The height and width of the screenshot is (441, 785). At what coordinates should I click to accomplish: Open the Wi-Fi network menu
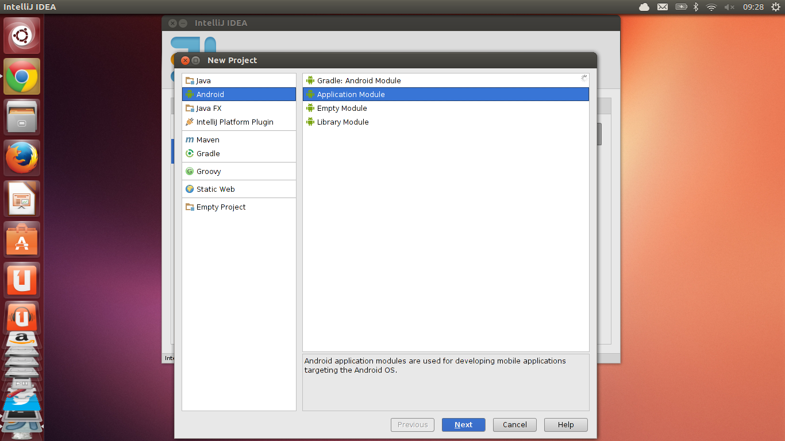pos(711,7)
